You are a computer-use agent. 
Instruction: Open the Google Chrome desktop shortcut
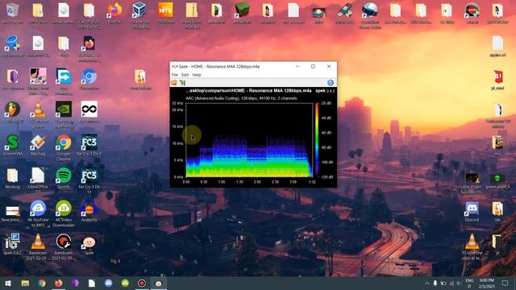tap(64, 147)
